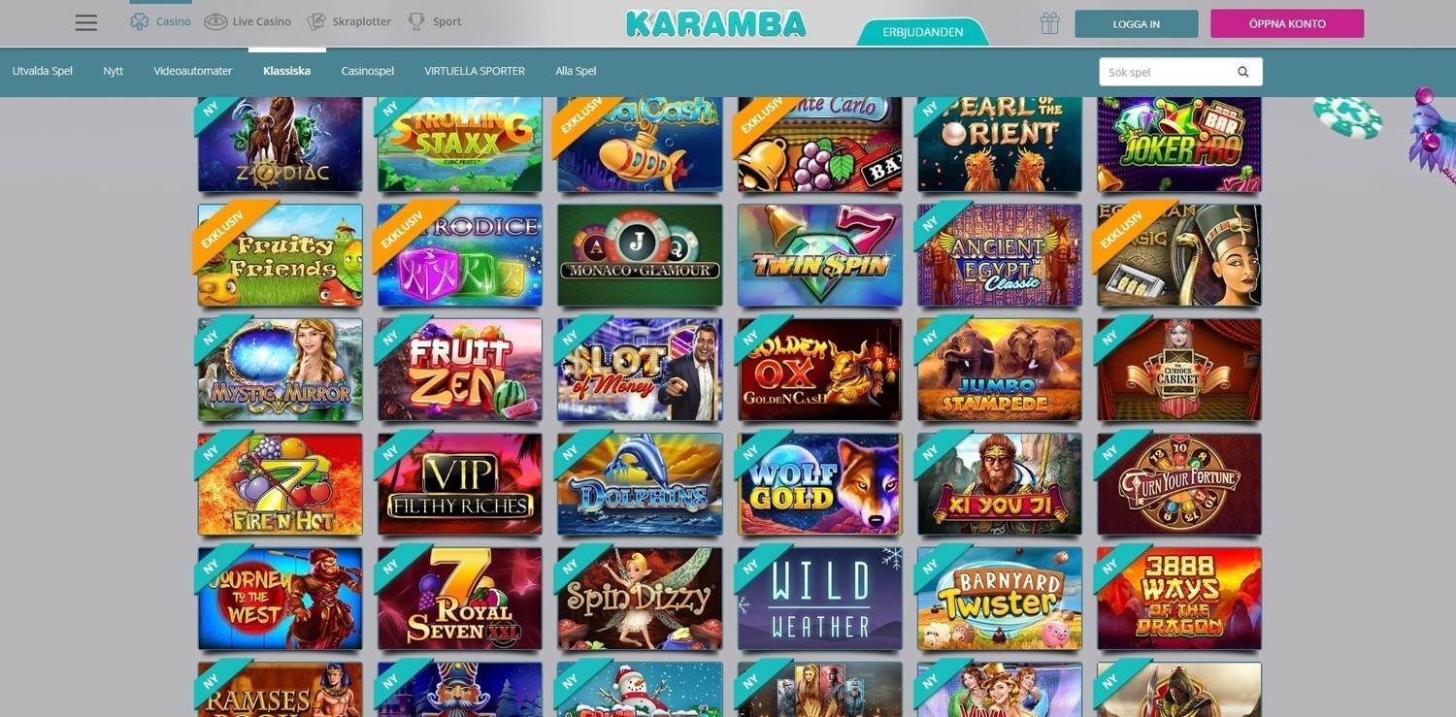
Task: Select the Live Casino roulette icon
Action: [215, 21]
